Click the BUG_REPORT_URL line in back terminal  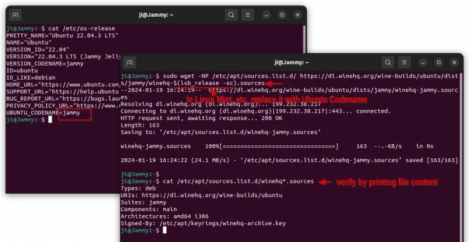click(63, 99)
